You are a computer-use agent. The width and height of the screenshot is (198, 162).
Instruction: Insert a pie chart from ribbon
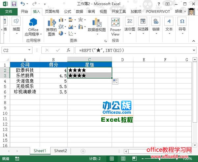(x=61, y=33)
